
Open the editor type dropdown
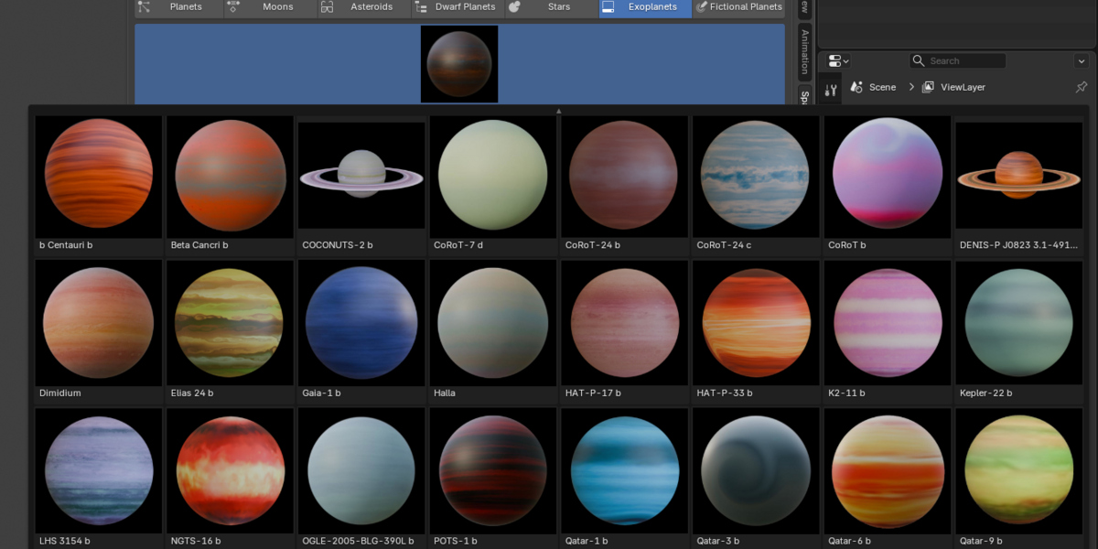[838, 60]
